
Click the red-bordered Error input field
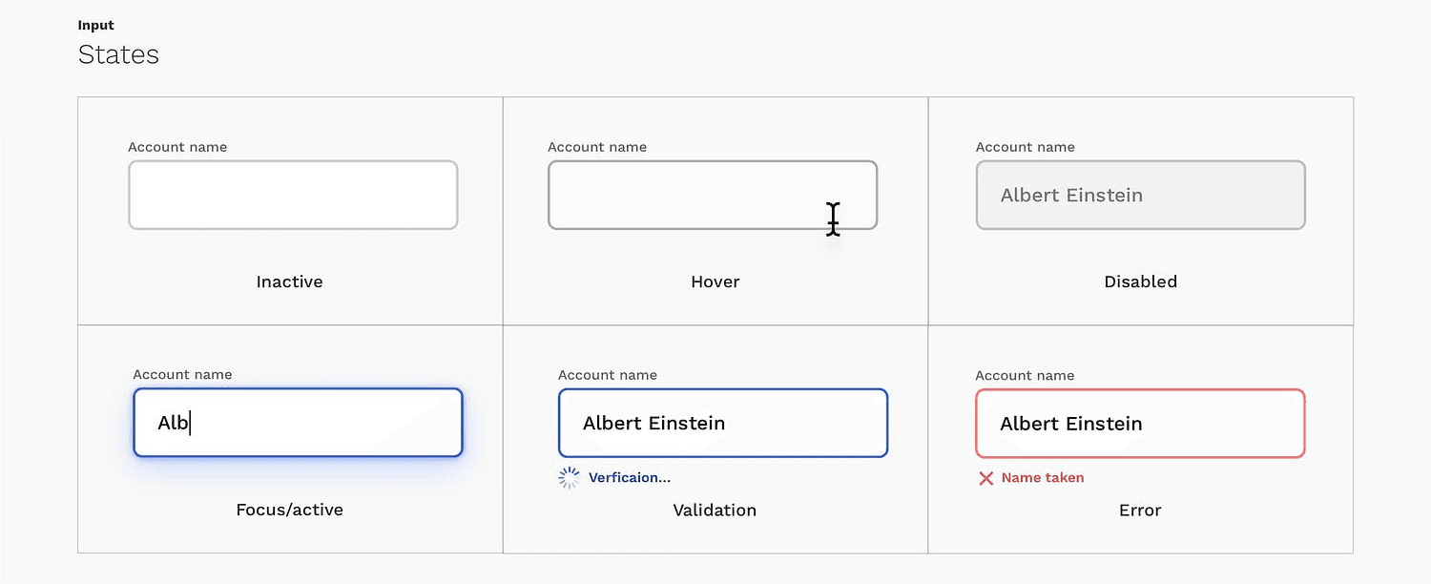(x=1140, y=423)
